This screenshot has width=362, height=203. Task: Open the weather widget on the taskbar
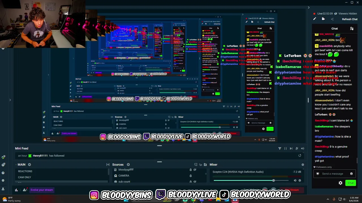coord(11,199)
